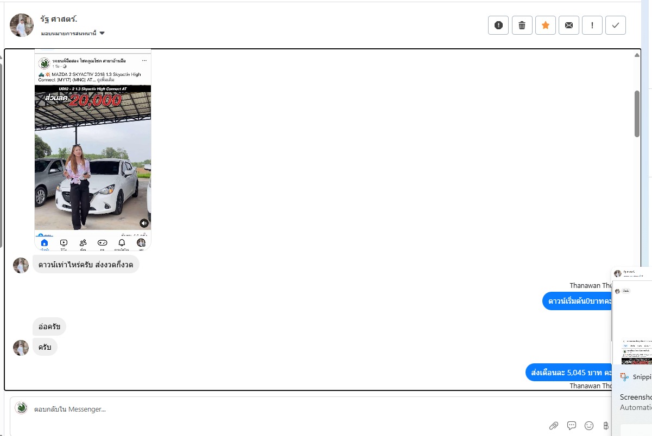
Task: Open the shared Mazda 2 post image
Action: click(93, 150)
